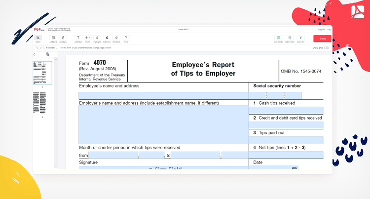Select the Select tool in toolbar
370x199 pixels.
38,39
